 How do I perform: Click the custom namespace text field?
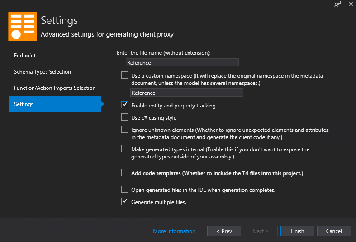tap(186, 93)
